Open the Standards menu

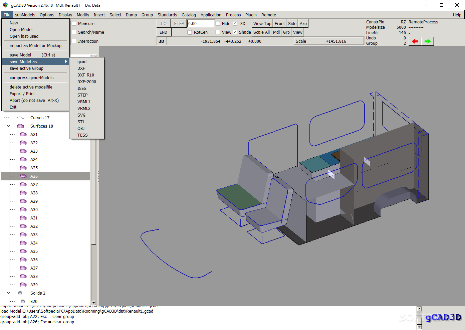coord(167,15)
